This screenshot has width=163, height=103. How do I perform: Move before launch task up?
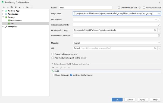coord(65,68)
